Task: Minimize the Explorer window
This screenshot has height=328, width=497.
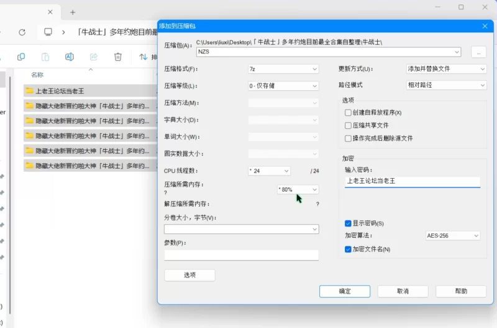Action: pyautogui.click(x=438, y=7)
